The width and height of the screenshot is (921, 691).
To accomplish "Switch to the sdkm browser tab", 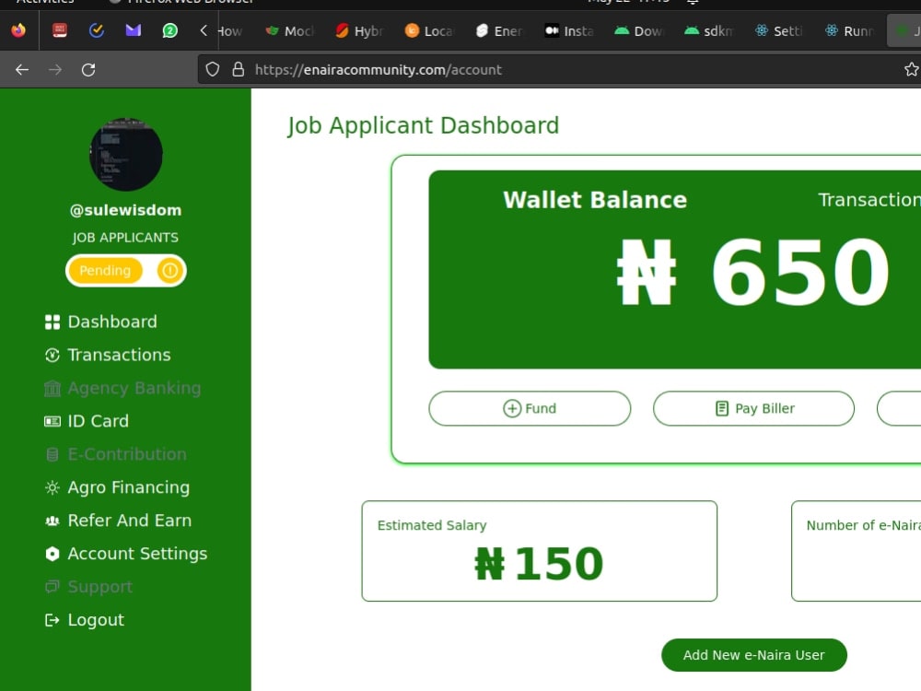I will [x=709, y=30].
